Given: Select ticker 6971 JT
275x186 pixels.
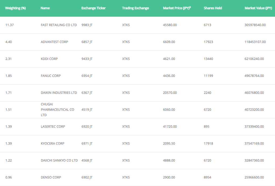Looking at the screenshot, I should click(x=87, y=144).
